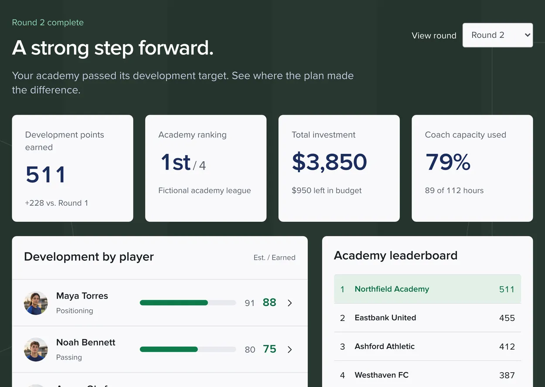Click Maya Torres earned score 88
Viewport: 545px width, 387px height.
[269, 302]
